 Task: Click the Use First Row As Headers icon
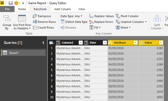22,18
